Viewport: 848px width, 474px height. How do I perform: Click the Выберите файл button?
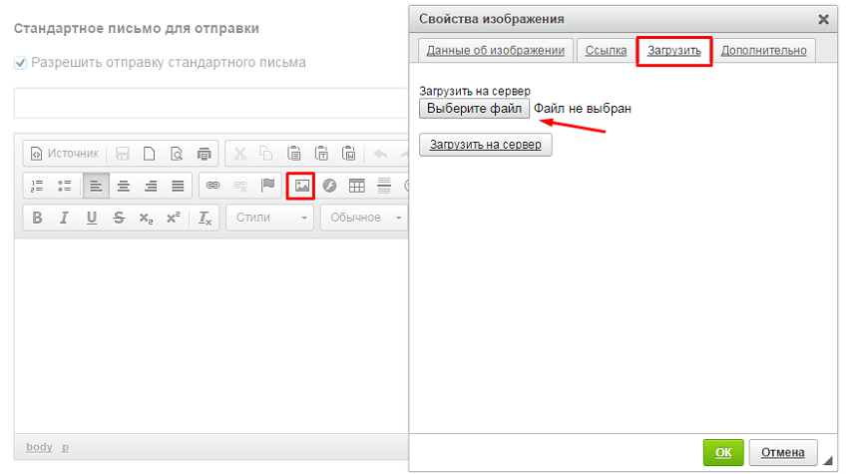474,108
